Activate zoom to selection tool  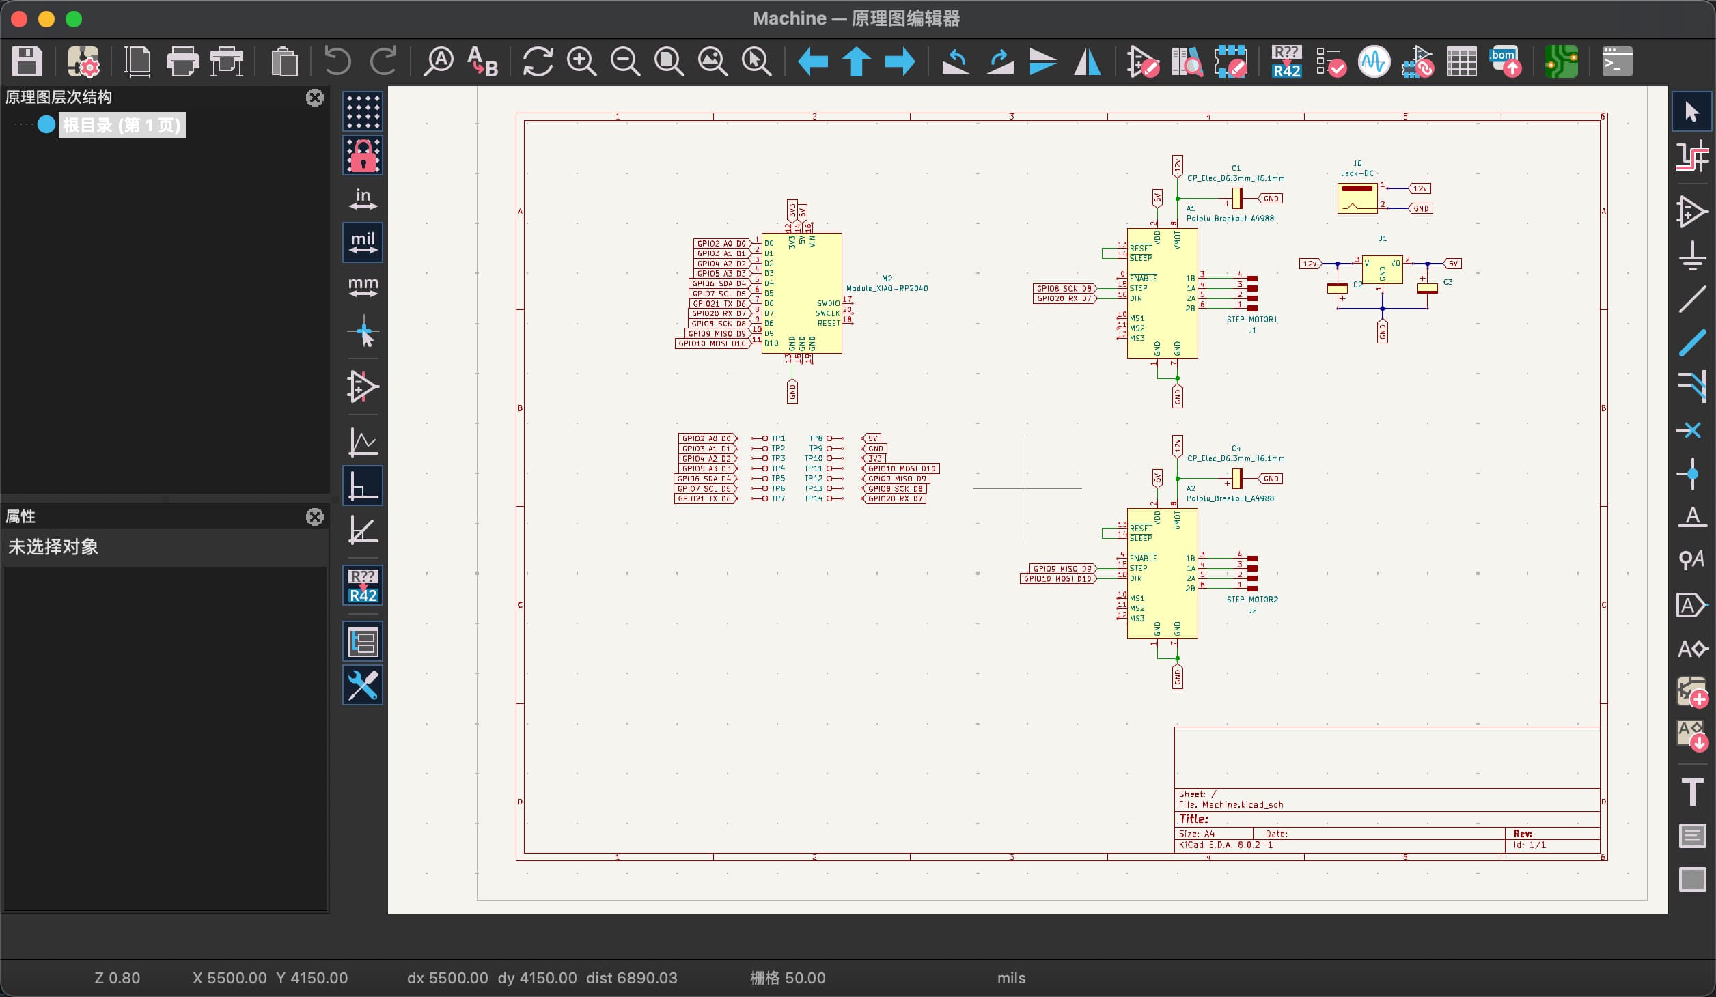pyautogui.click(x=756, y=62)
